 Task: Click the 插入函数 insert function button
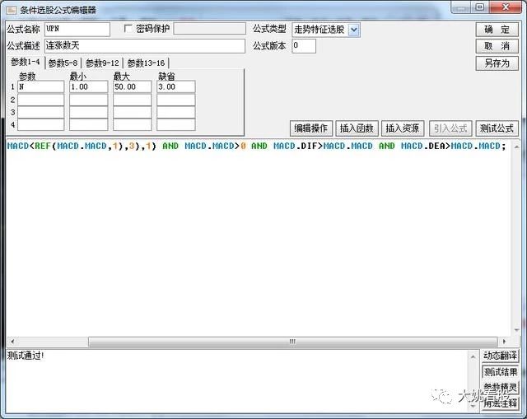(357, 128)
